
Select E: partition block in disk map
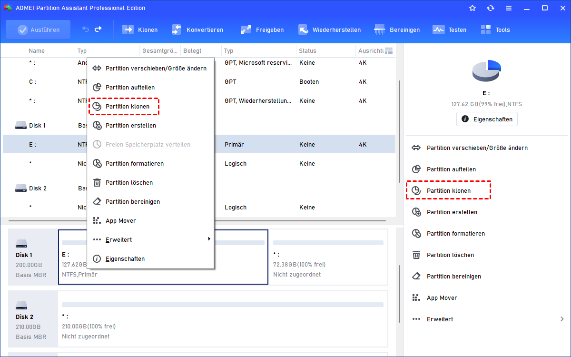[x=163, y=257]
